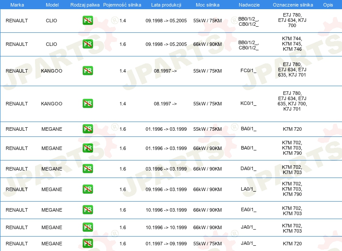342x251 pixels.
Task: Click the petrol fuel icon for CLIO 1.6
Action: click(x=87, y=44)
